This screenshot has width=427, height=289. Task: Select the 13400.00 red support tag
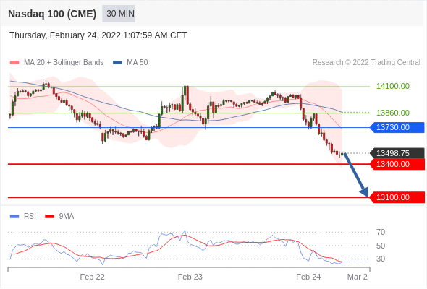397,164
